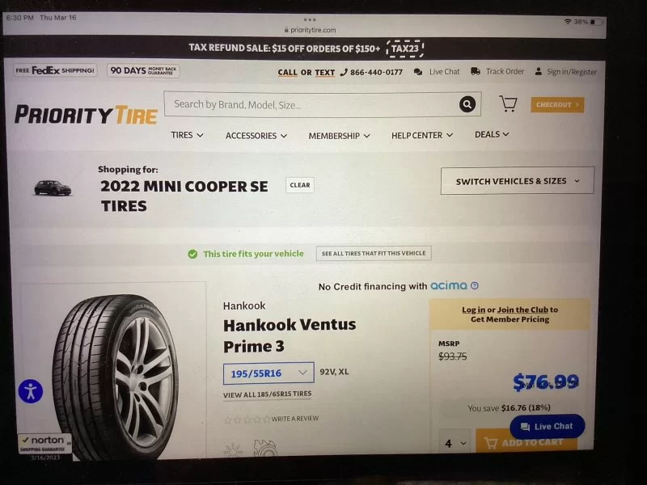Open the quantity 4 dropdown
The height and width of the screenshot is (485, 647).
(455, 443)
